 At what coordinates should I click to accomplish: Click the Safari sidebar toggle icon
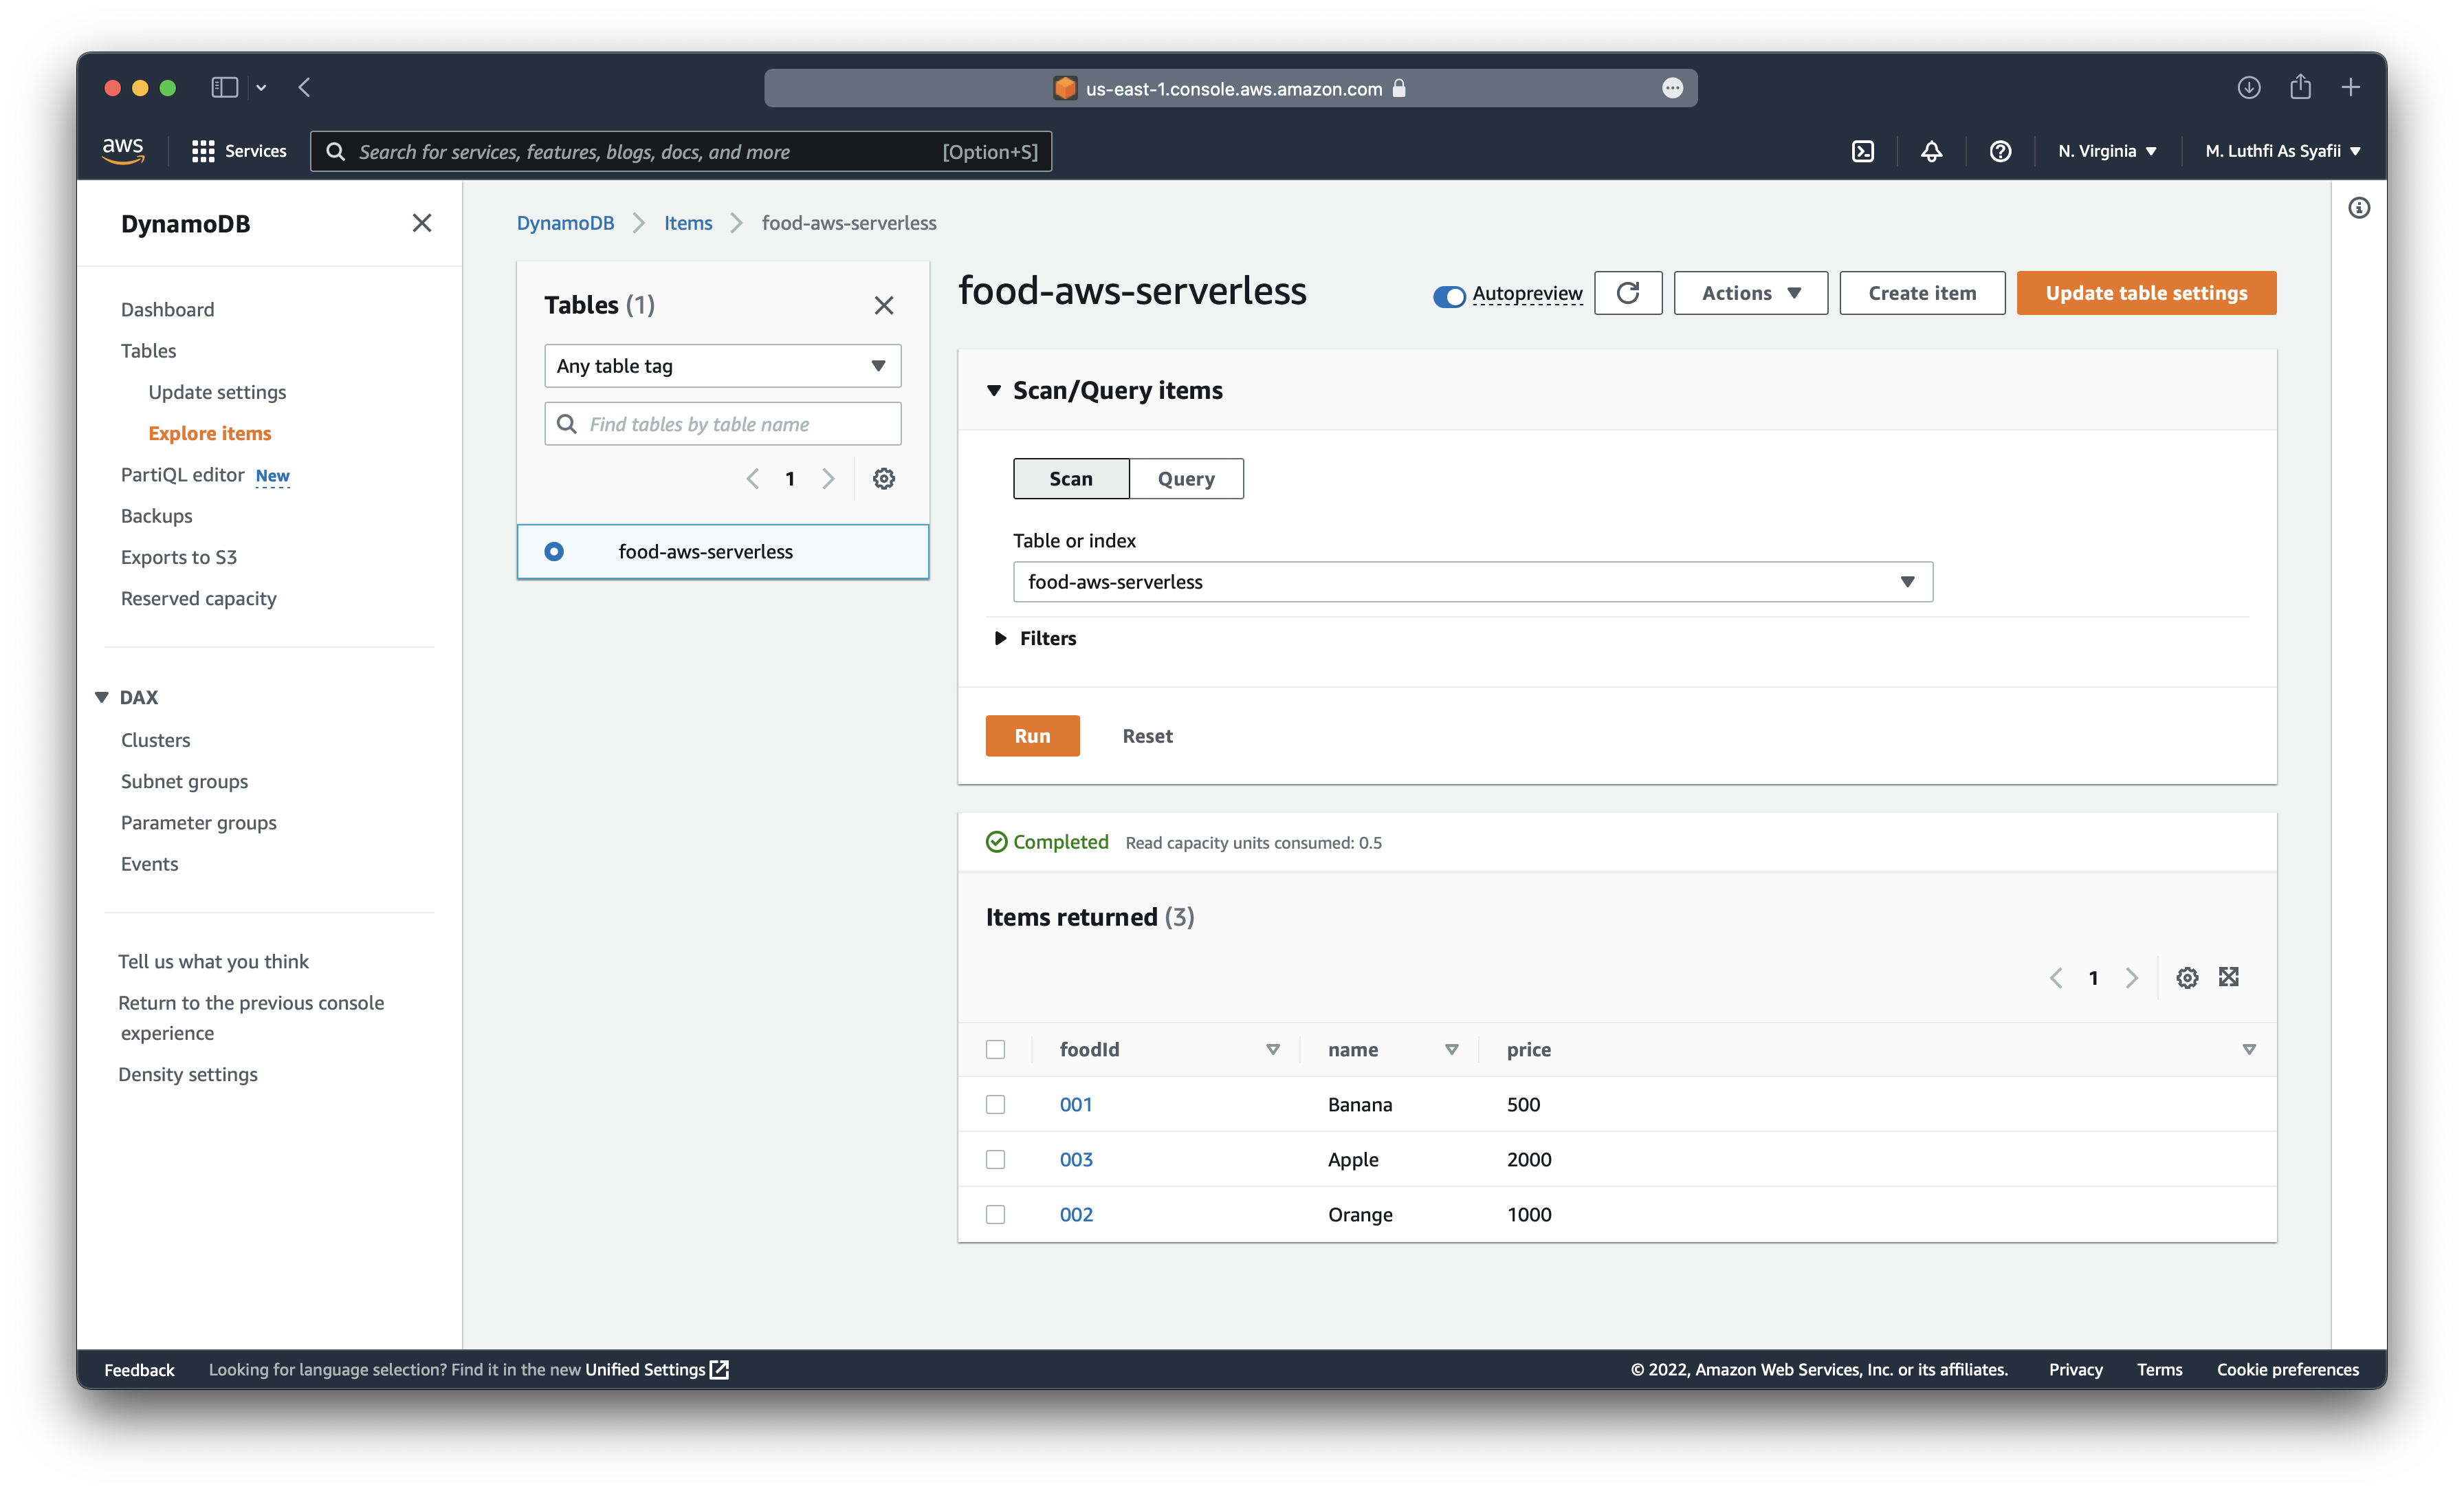coord(224,87)
